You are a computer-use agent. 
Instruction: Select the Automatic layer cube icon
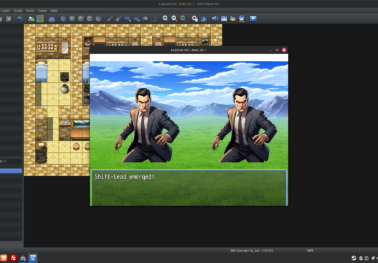click(x=63, y=19)
